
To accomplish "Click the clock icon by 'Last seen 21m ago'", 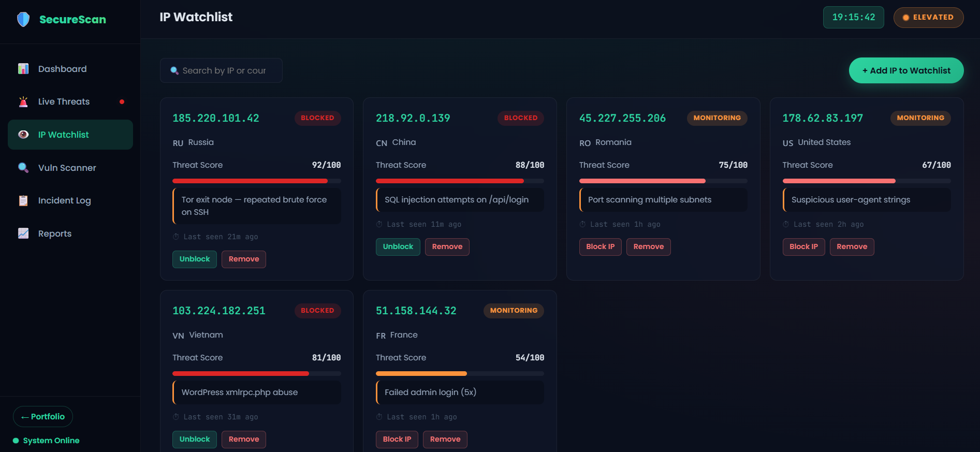I will click(x=176, y=237).
